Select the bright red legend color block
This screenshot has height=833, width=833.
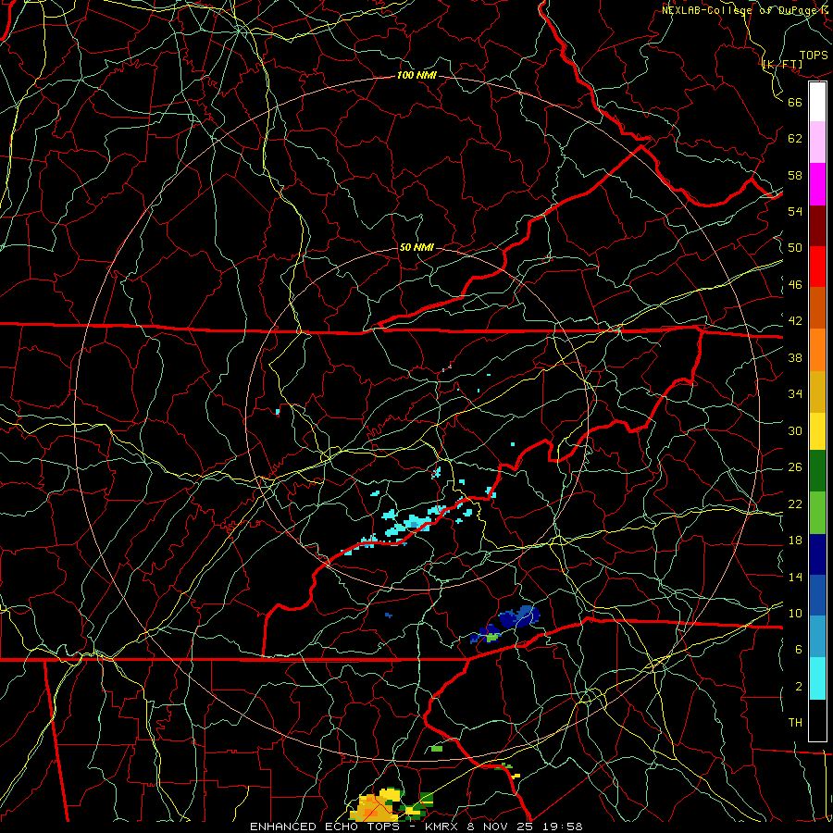point(817,267)
